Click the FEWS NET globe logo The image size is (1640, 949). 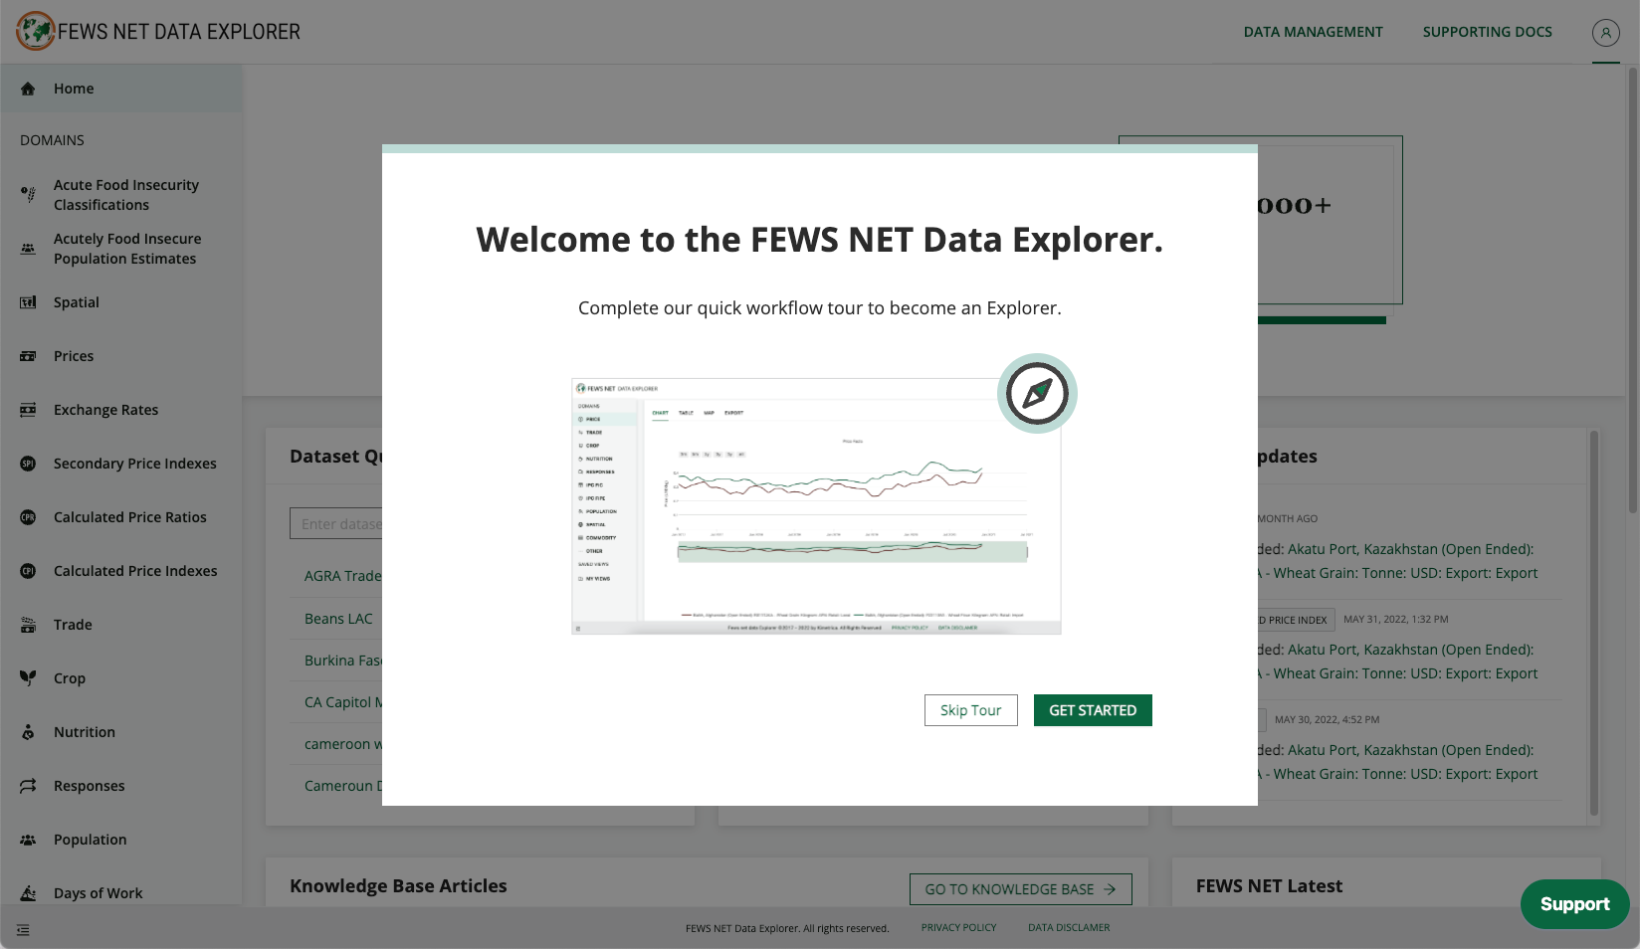36,32
